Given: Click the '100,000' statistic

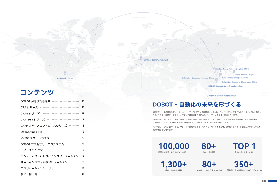Looking at the screenshot, I should click(x=174, y=146).
